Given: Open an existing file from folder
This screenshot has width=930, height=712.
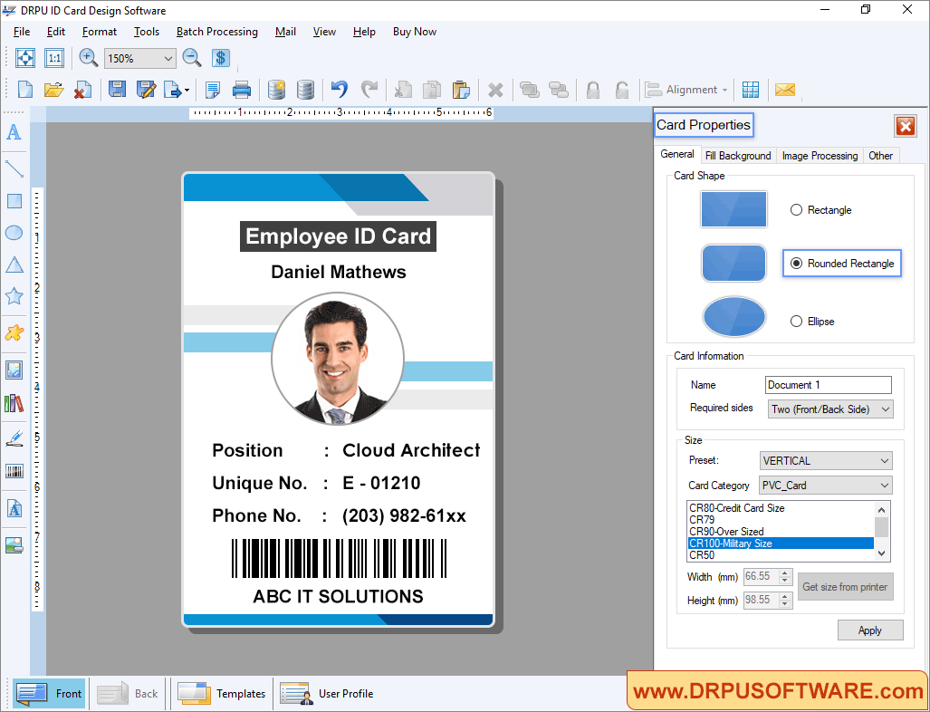Looking at the screenshot, I should [53, 90].
